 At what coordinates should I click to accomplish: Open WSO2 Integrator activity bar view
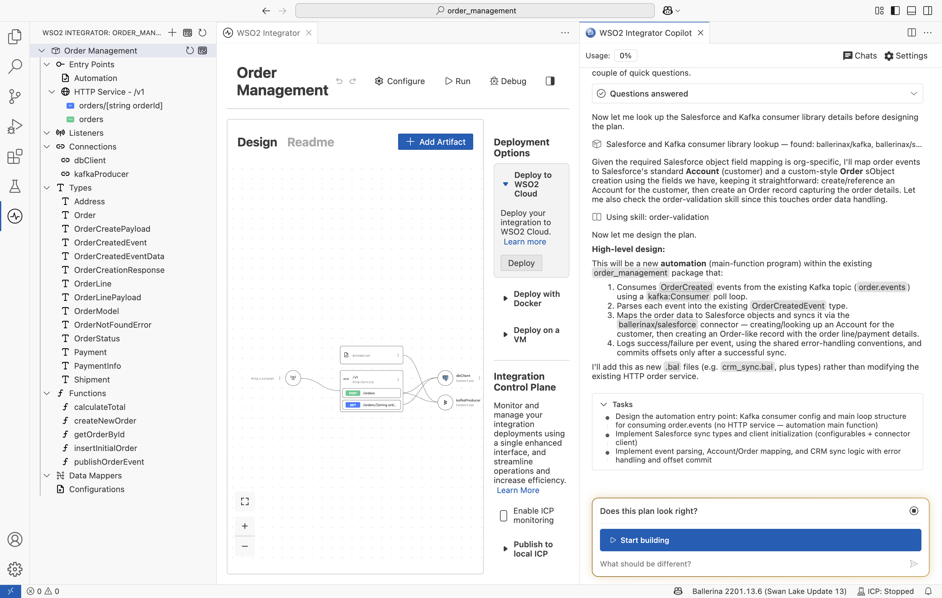15,216
